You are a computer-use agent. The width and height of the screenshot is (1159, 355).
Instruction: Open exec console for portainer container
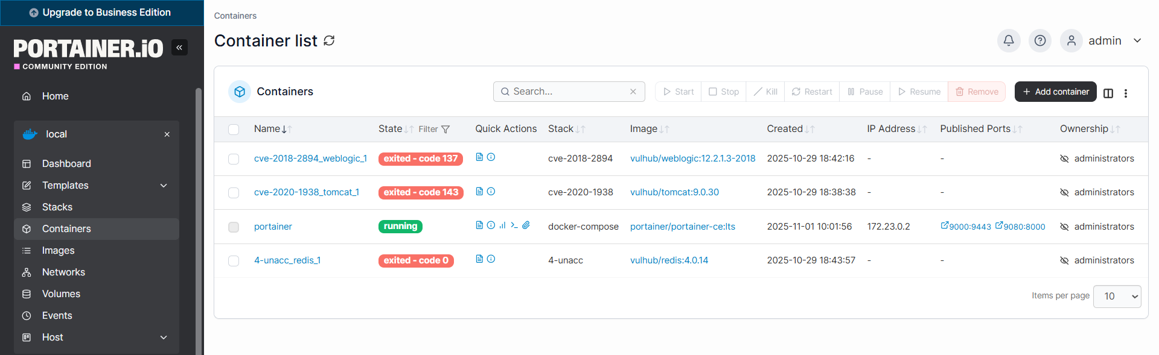[514, 225]
